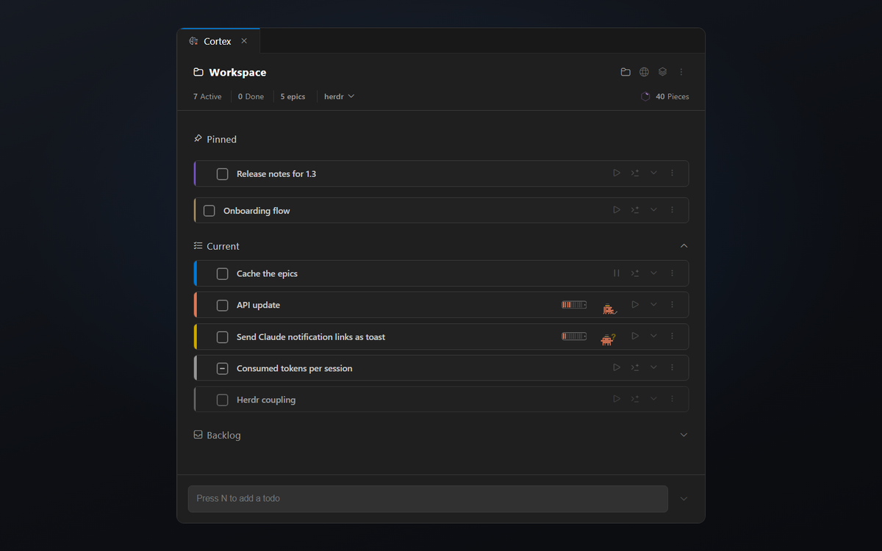Collapse the Current section chevron
The width and height of the screenshot is (882, 551).
(684, 245)
